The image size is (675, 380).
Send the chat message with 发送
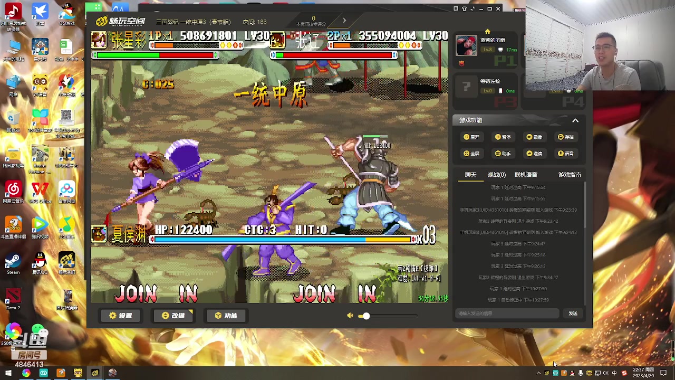(573, 313)
